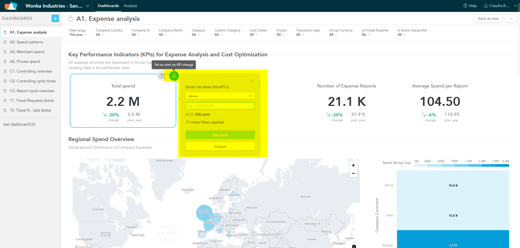Open A3. Merchant spend dashboard
Screen dimensions: 520x248
pos(27,52)
